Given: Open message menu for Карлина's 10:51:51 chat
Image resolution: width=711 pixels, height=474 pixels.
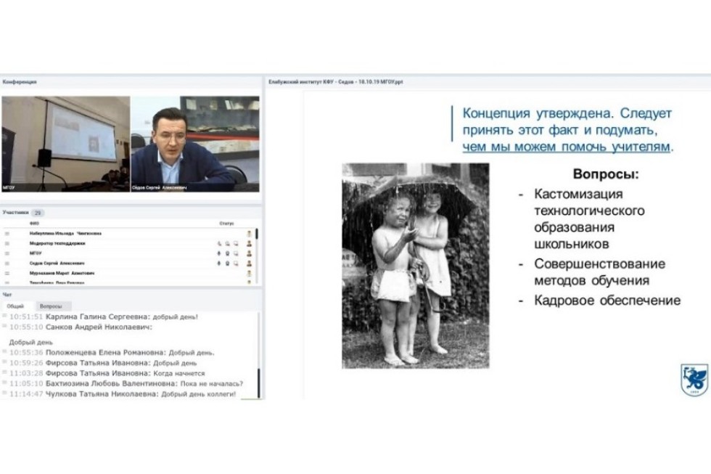Looking at the screenshot, I should click(x=5, y=316).
